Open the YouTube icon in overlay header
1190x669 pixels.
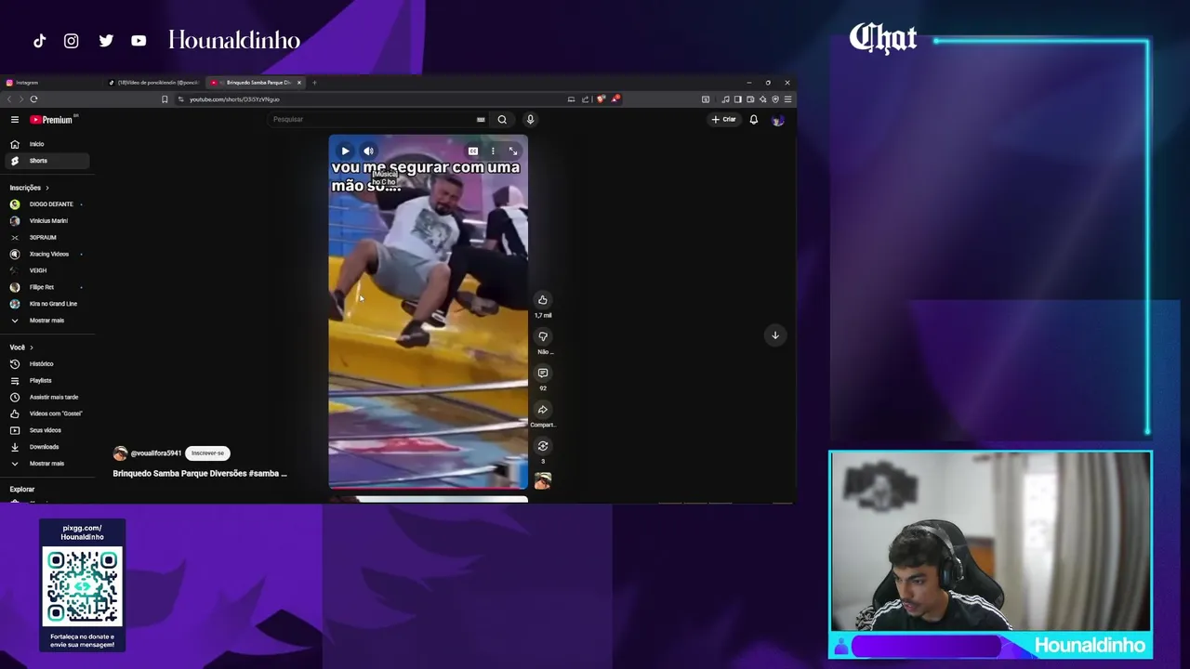click(139, 41)
